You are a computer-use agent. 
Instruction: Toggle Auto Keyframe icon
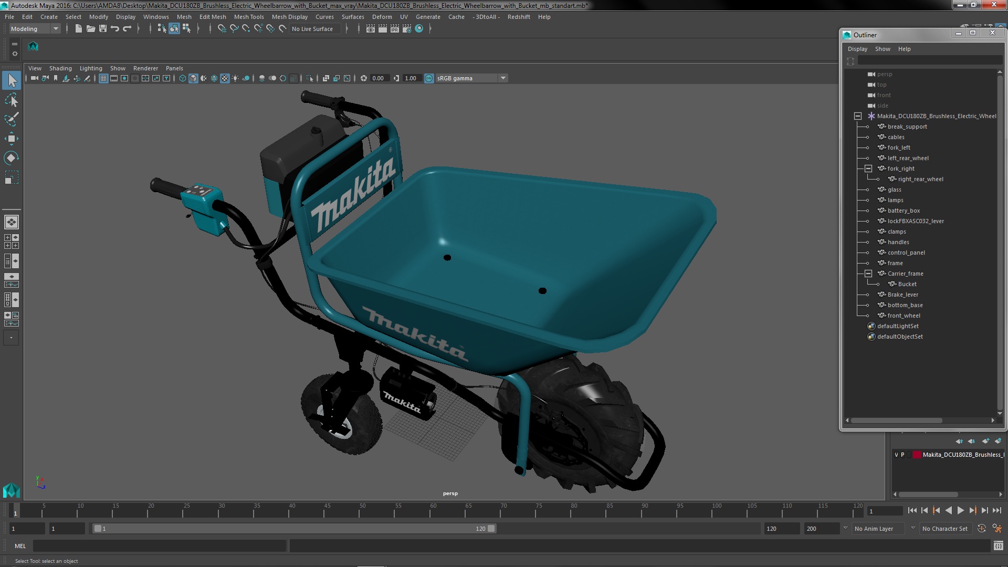point(982,529)
